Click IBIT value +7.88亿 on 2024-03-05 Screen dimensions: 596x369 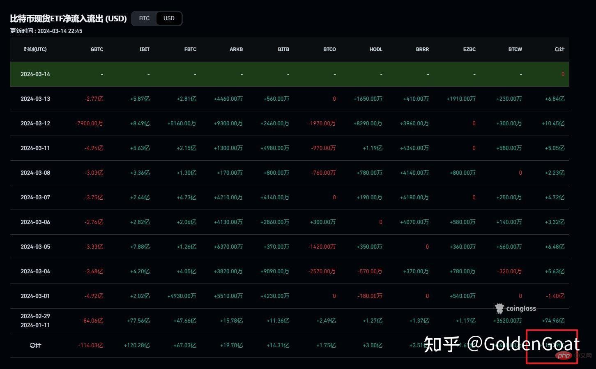pyautogui.click(x=140, y=247)
